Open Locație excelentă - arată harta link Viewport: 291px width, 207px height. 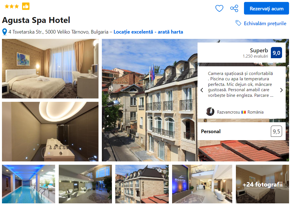tap(148, 32)
